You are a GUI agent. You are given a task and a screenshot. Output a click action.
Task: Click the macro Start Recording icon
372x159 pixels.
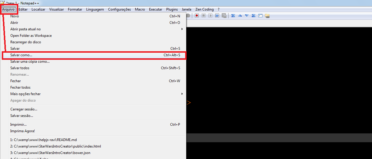pyautogui.click(x=197, y=16)
